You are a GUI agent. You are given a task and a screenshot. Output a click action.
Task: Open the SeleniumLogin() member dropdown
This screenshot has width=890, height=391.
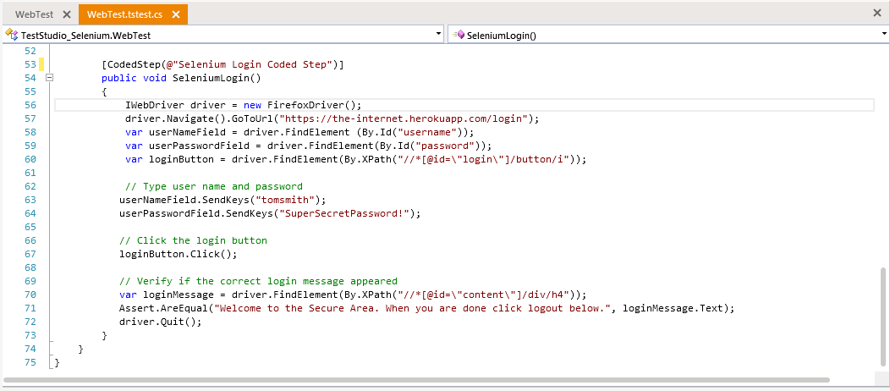tap(885, 34)
